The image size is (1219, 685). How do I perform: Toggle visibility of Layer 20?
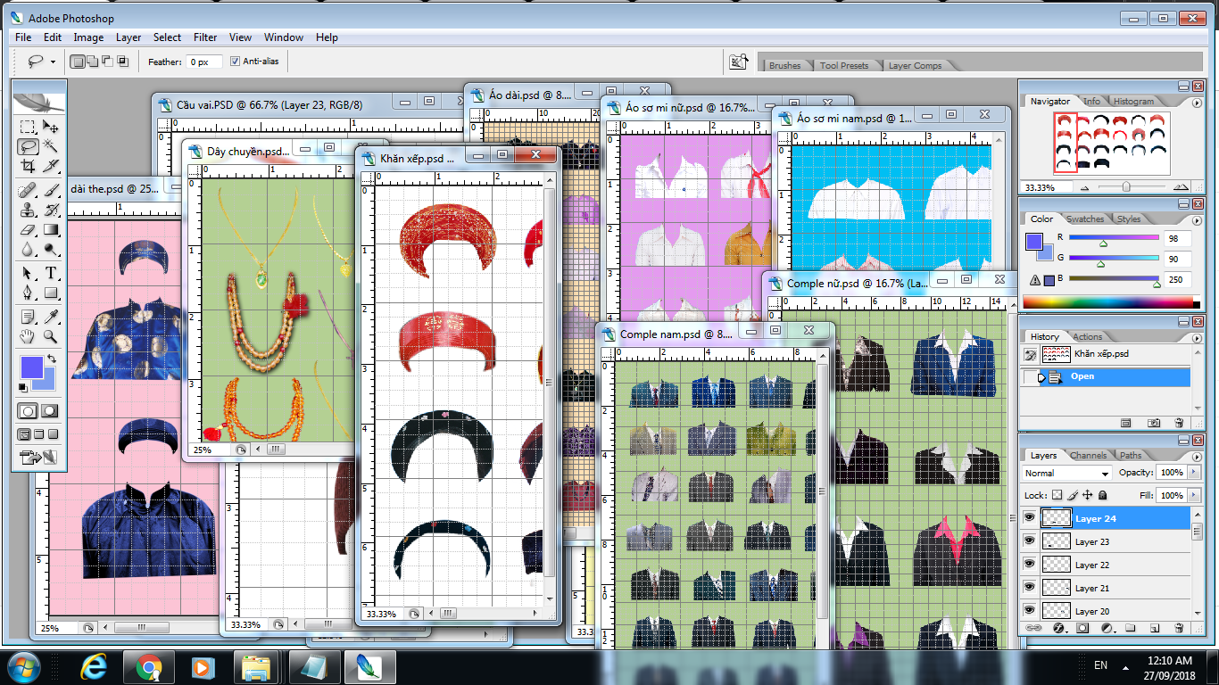pyautogui.click(x=1029, y=611)
